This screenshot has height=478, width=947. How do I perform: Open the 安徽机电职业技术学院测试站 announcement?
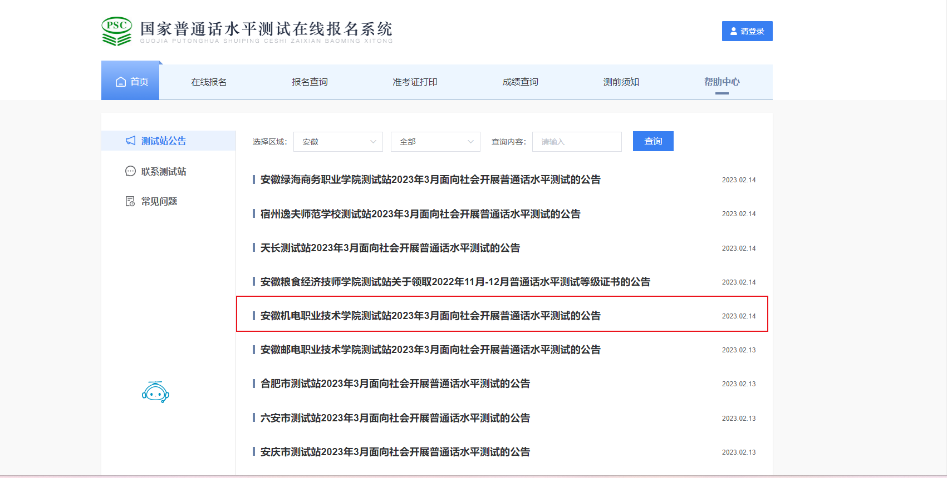(x=430, y=316)
